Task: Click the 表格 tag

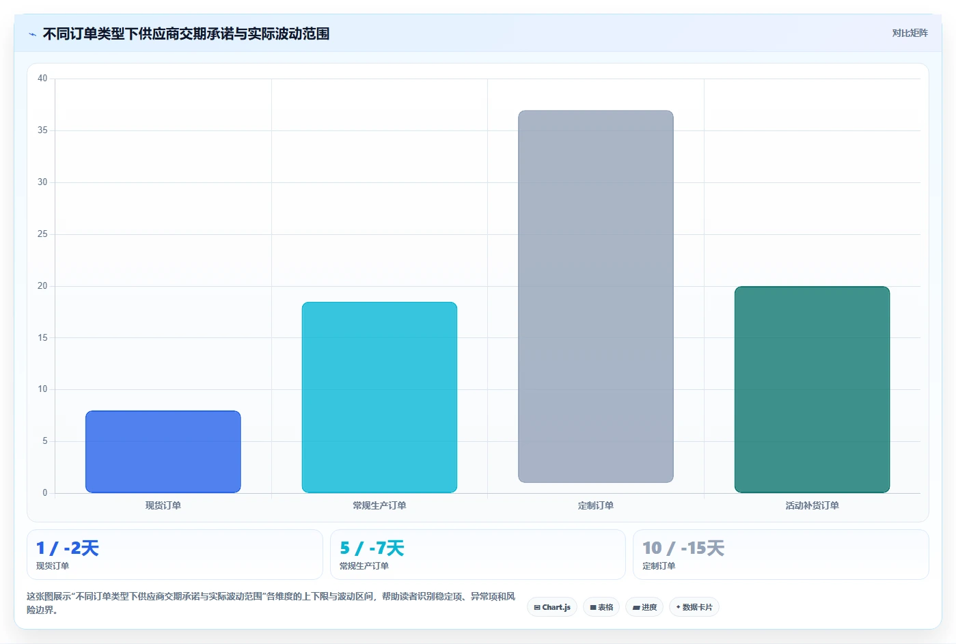Action: tap(601, 607)
